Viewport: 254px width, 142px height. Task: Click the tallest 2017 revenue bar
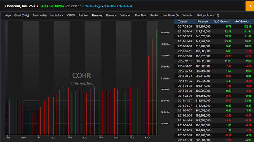click(156, 82)
